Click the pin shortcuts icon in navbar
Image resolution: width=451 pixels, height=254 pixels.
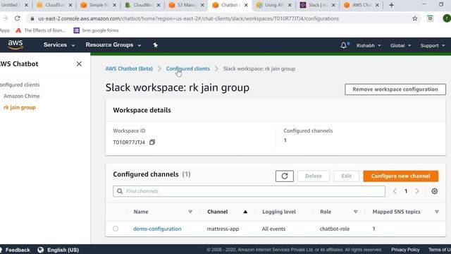tap(155, 45)
